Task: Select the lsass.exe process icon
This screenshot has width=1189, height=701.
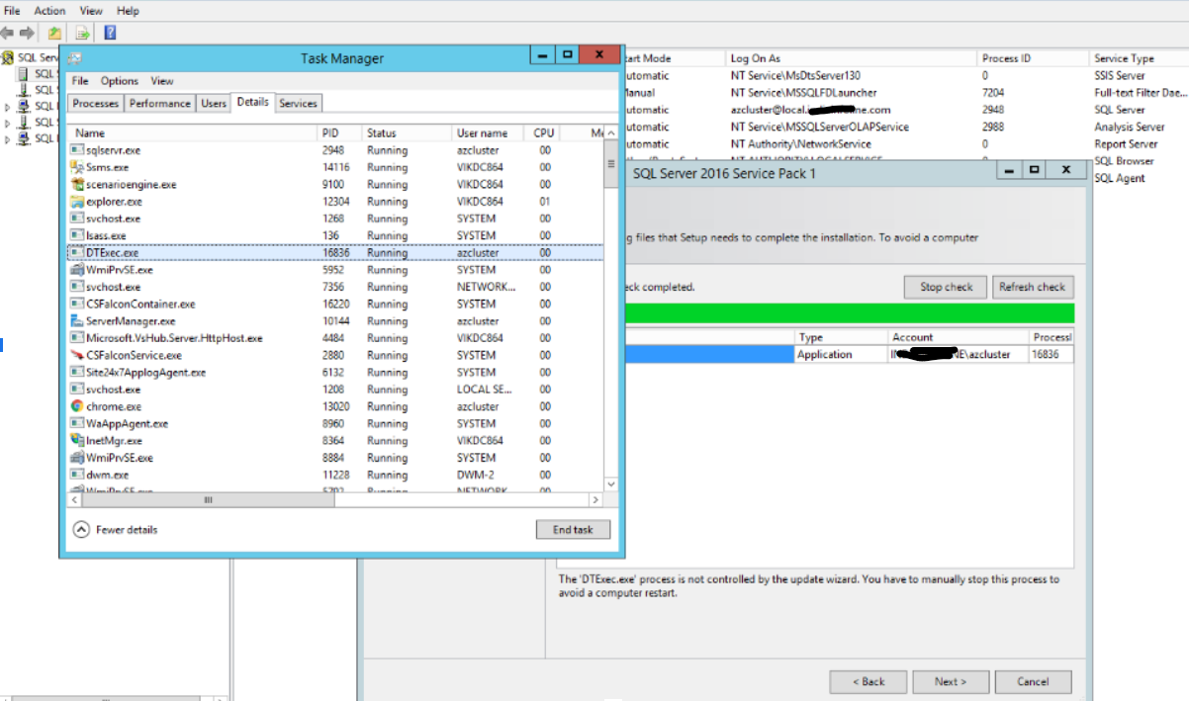Action: click(77, 235)
